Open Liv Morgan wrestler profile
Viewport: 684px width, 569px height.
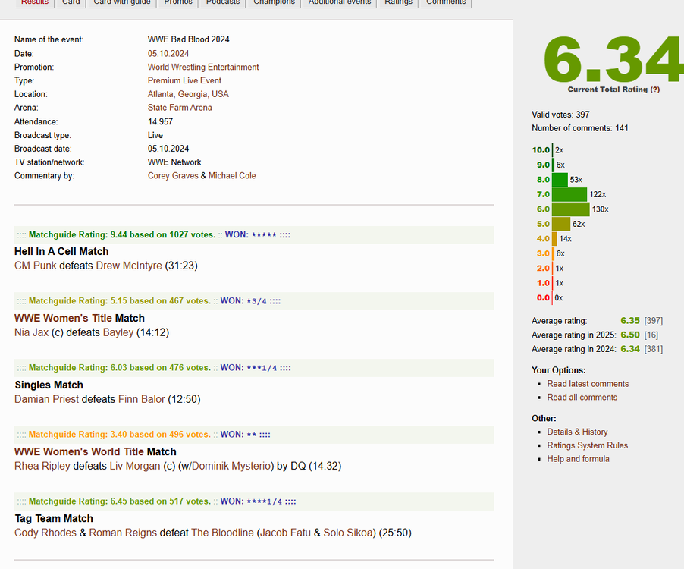pyautogui.click(x=135, y=466)
